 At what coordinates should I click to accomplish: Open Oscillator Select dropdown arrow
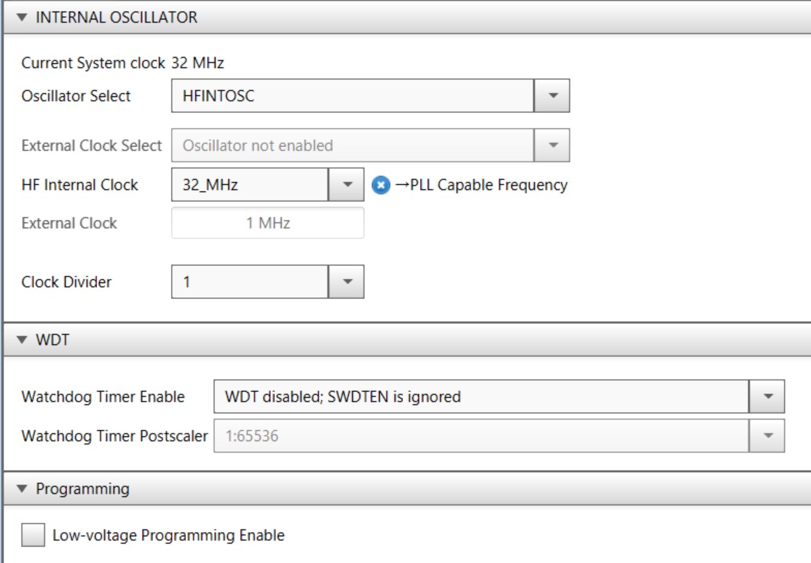pos(552,96)
